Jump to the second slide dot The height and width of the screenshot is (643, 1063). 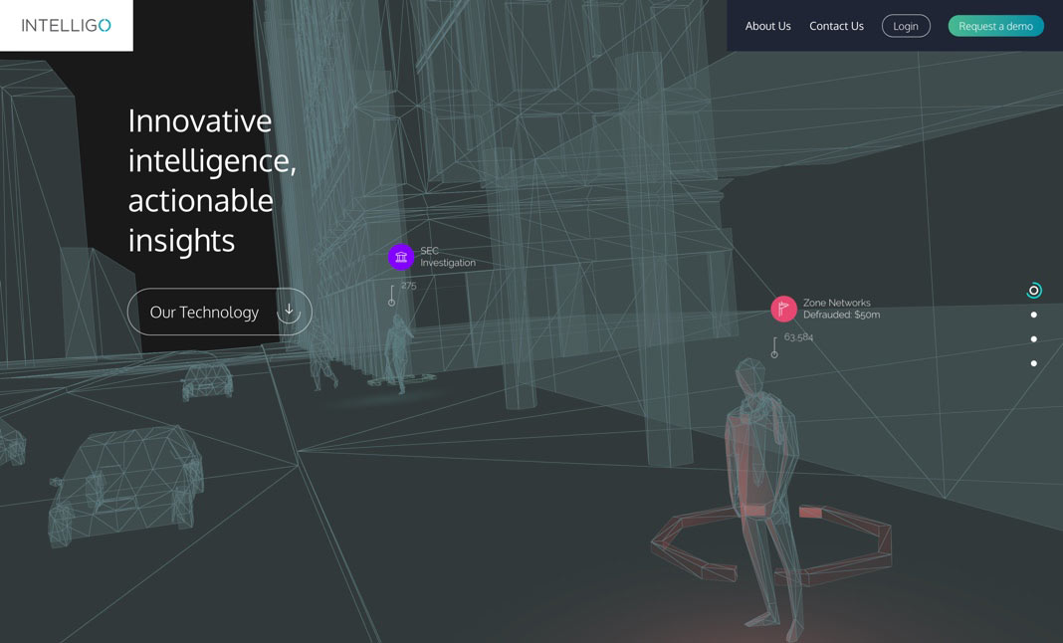pyautogui.click(x=1033, y=315)
